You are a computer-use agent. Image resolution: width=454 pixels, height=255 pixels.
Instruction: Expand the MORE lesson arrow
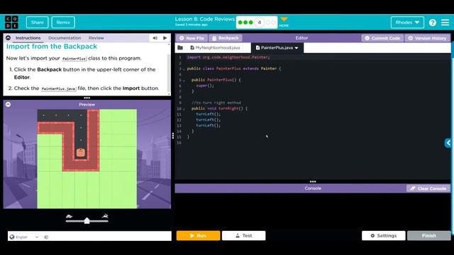pyautogui.click(x=284, y=22)
